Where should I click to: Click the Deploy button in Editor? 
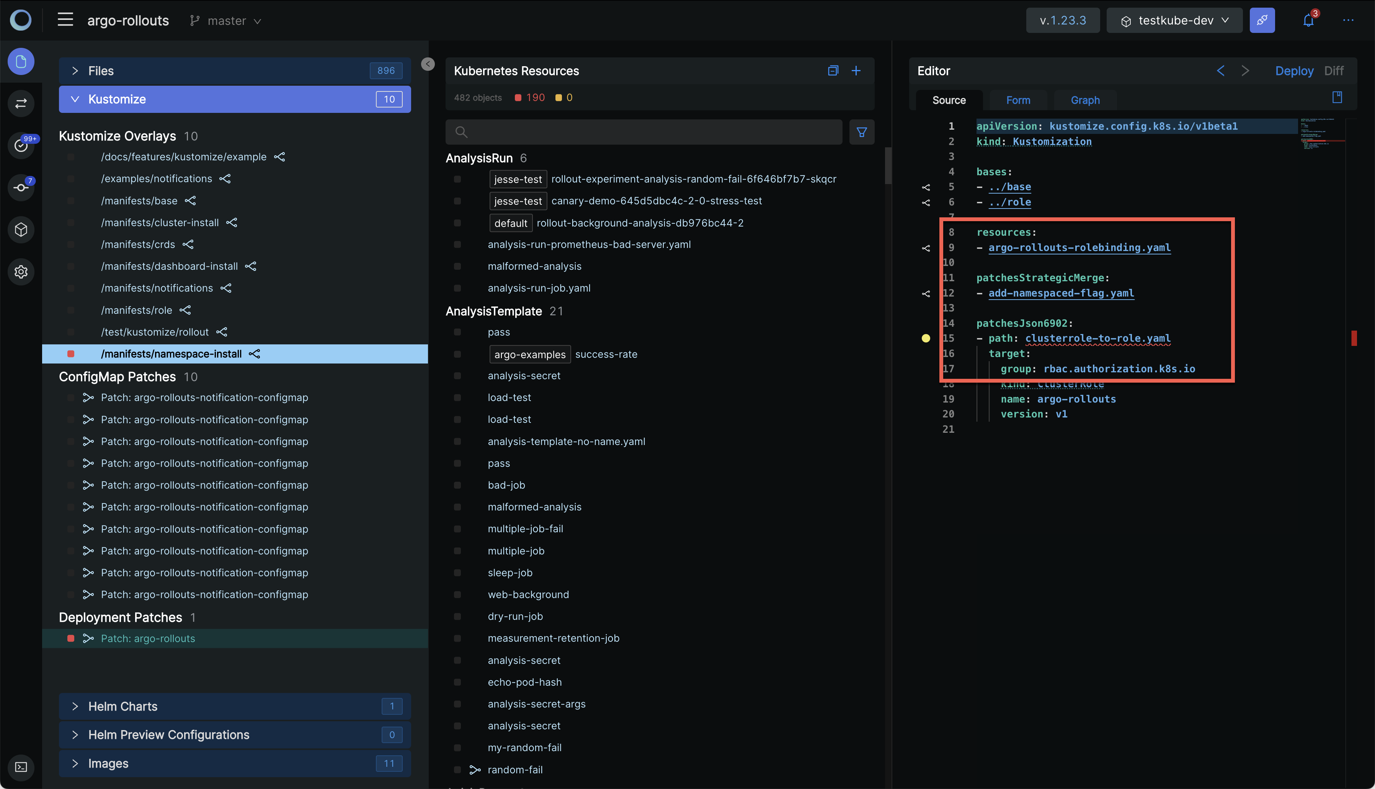[1294, 71]
